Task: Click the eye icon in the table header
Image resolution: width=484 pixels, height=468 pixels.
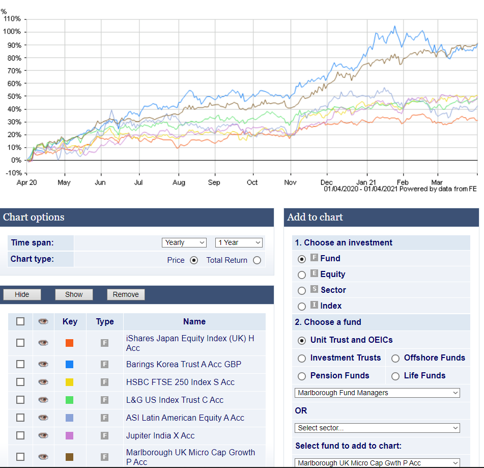Action: pyautogui.click(x=43, y=321)
